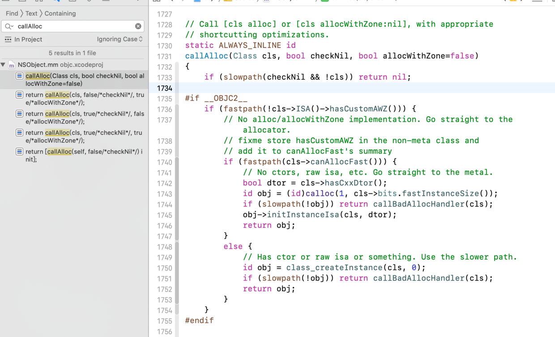Click line number 1731 in gutter

tap(165, 56)
